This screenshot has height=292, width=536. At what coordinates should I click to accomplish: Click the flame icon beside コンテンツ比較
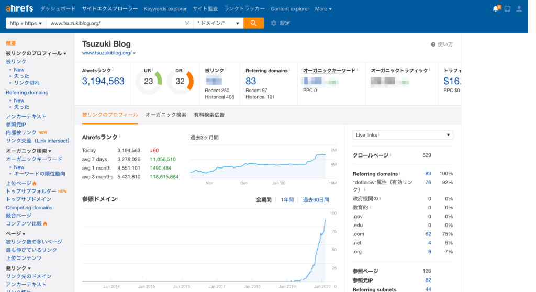[x=45, y=223]
